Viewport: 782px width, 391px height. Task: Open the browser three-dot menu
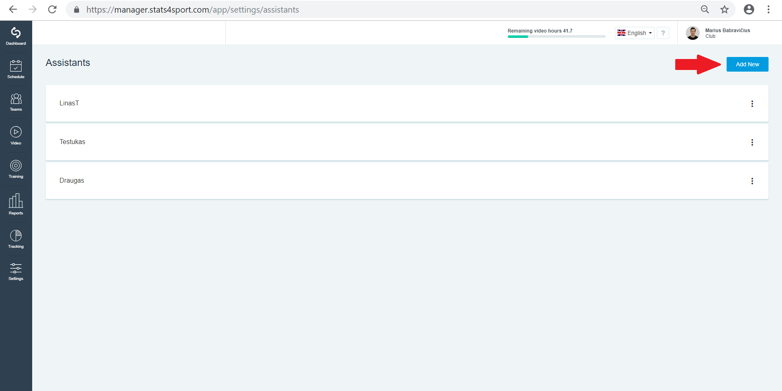point(769,9)
